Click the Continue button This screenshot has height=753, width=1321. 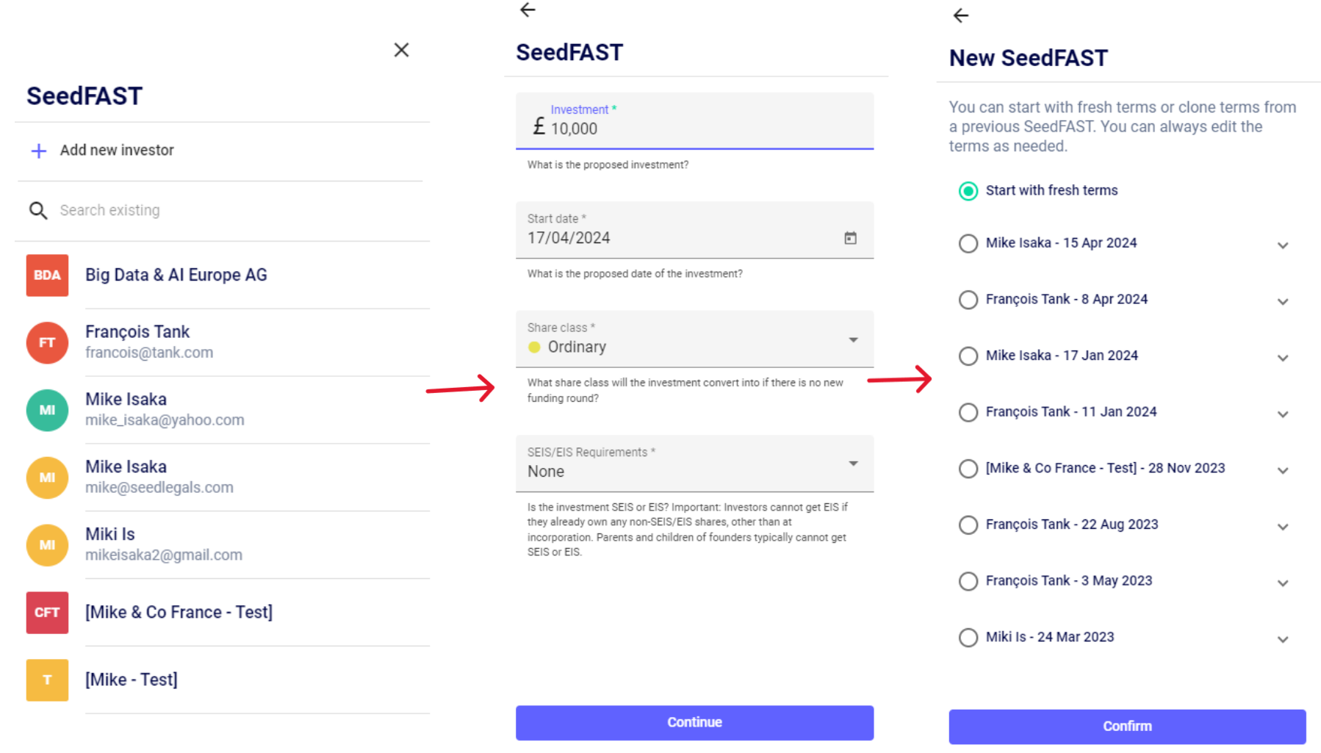click(694, 723)
